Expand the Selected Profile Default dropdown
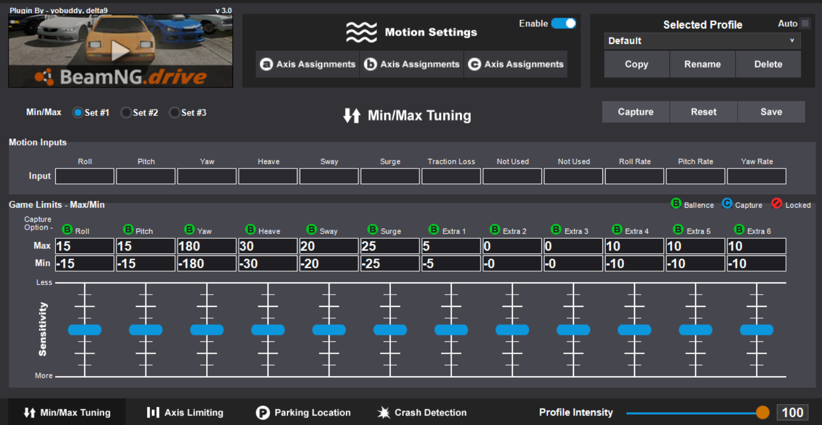The height and width of the screenshot is (425, 822). pyautogui.click(x=702, y=41)
